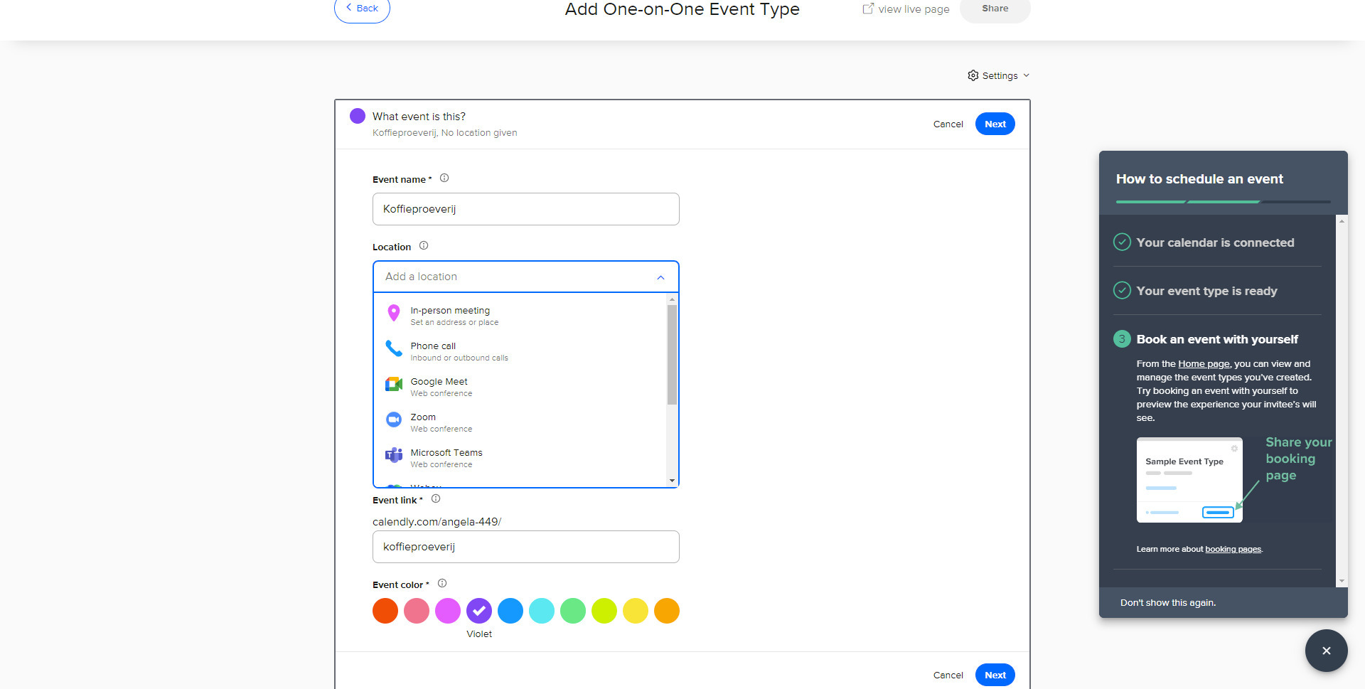Pick the pink-salmon event color

(x=417, y=611)
